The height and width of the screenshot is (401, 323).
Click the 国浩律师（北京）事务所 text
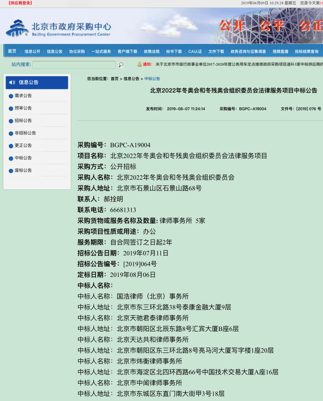coord(153,296)
